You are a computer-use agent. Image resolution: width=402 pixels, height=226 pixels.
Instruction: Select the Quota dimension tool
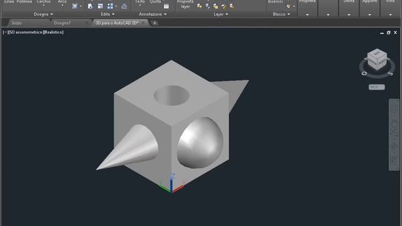click(155, 2)
